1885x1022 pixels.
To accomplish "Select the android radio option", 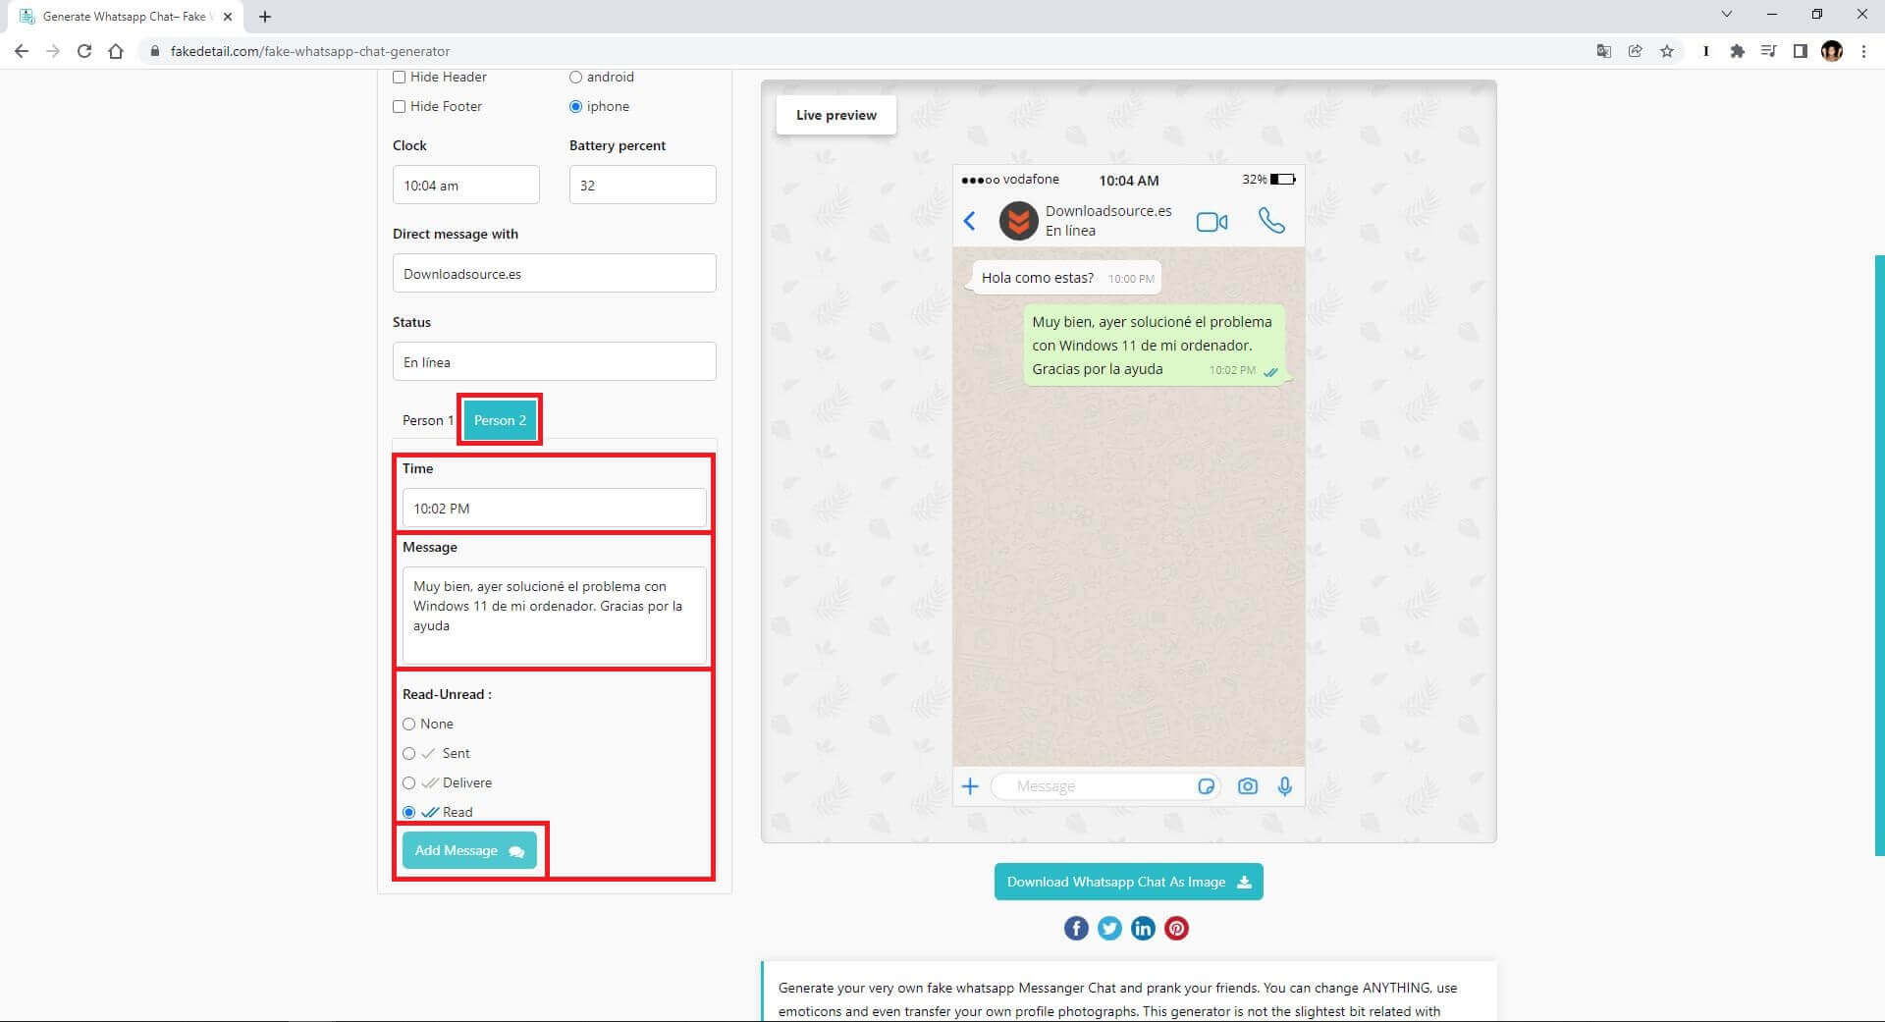I will [x=576, y=77].
